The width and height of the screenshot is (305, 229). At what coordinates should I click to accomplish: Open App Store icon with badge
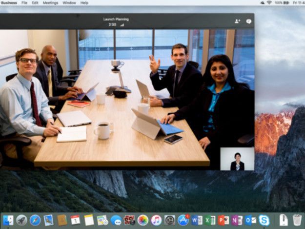tap(183, 220)
